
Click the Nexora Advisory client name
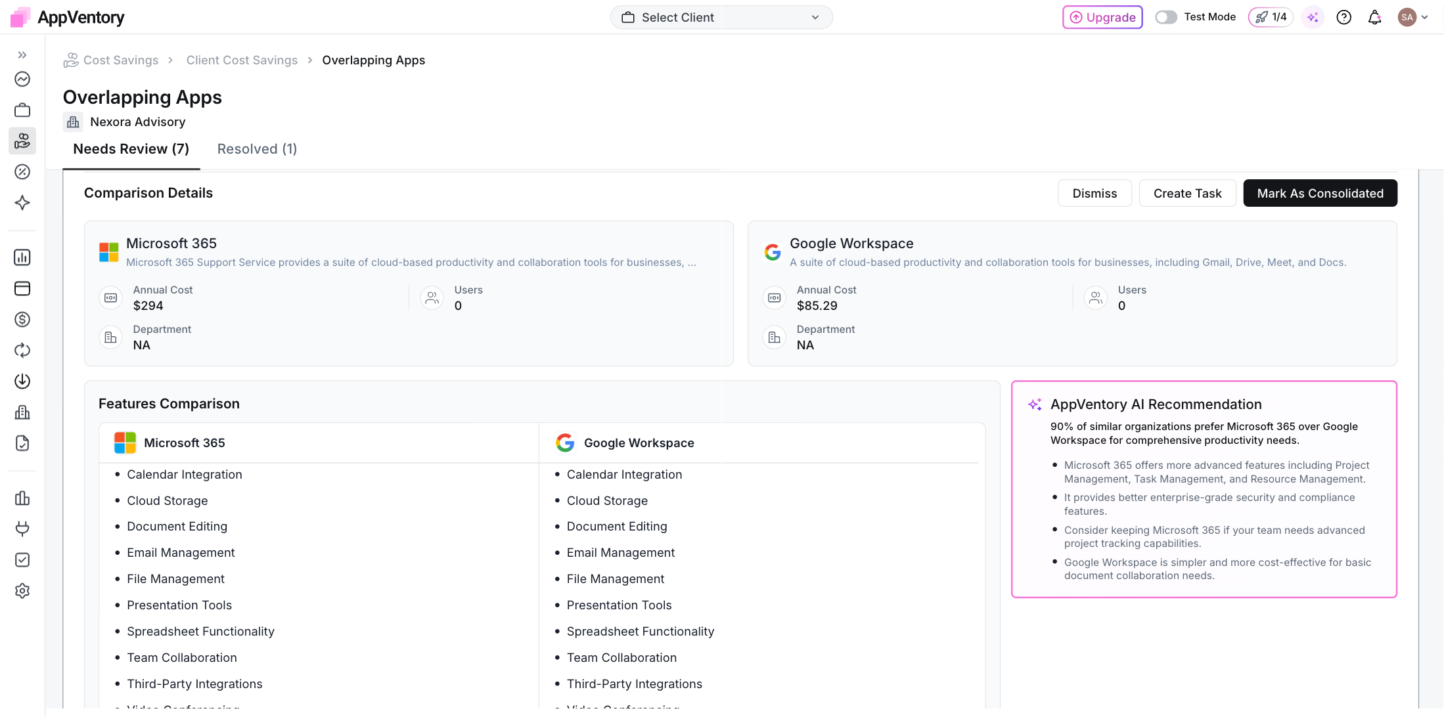coord(138,122)
